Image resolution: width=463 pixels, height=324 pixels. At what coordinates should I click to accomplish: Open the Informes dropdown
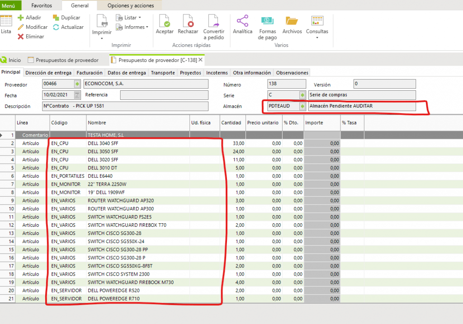point(132,27)
